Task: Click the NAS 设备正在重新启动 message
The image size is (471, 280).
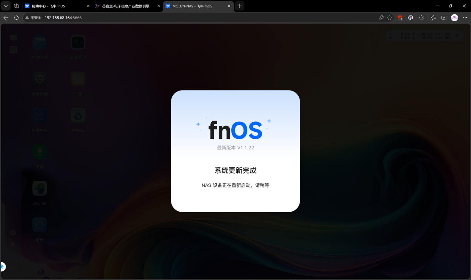Action: 235,185
